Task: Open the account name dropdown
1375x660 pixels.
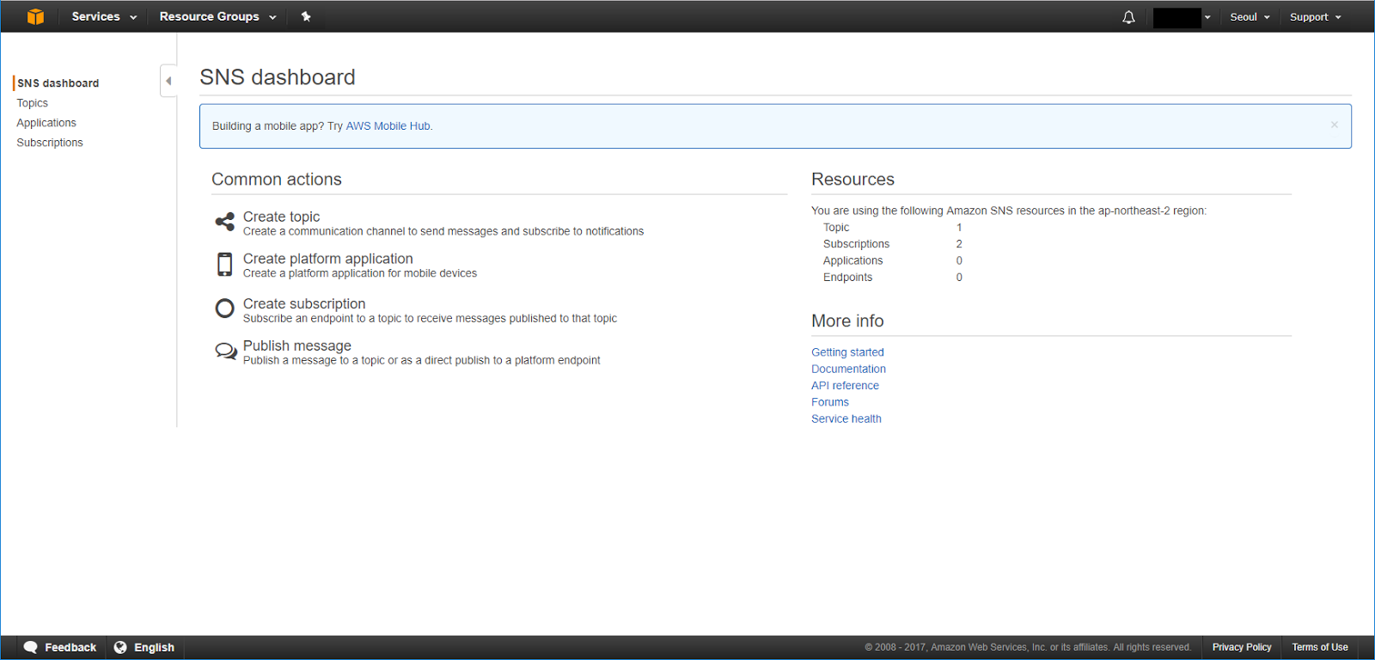Action: (1182, 17)
